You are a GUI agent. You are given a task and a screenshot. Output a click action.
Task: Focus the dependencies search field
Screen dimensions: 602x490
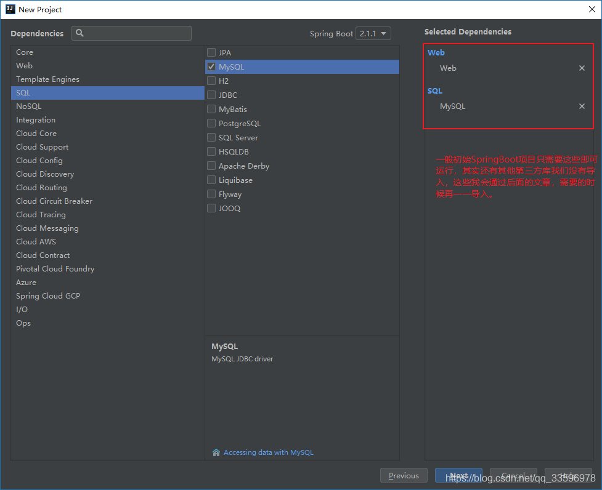coord(131,33)
